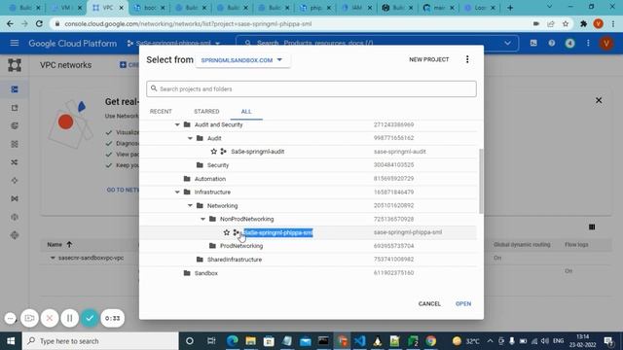
Task: Close the Get real-time banner with X
Action: pos(599,100)
